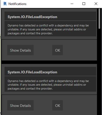Click the first Dynamo conflict message text
This screenshot has width=102, height=115.
48,29
